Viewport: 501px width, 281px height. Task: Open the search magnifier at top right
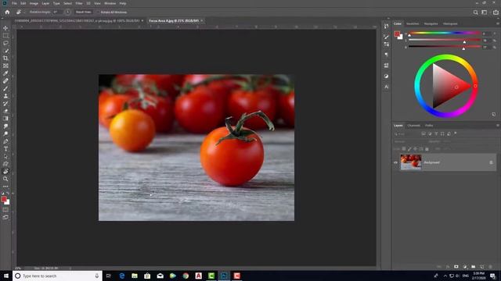[x=475, y=12]
